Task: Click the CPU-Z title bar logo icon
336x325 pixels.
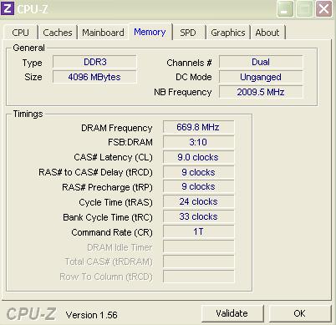Action: 8,8
